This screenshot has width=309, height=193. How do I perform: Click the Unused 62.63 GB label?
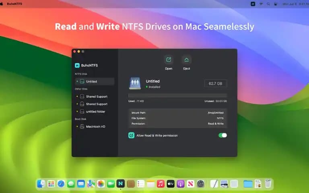tap(216, 101)
